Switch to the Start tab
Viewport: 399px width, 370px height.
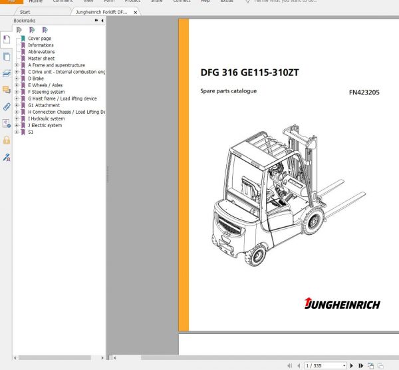(25, 12)
